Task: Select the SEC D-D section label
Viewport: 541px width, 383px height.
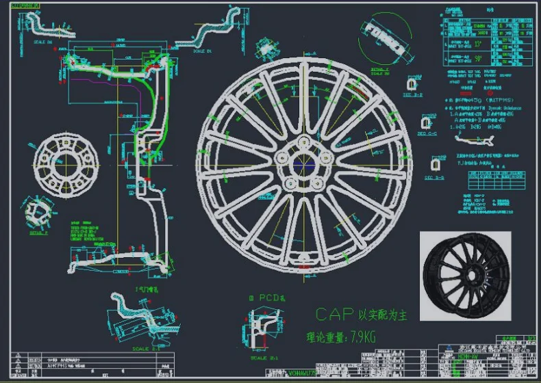Action: pos(434,178)
